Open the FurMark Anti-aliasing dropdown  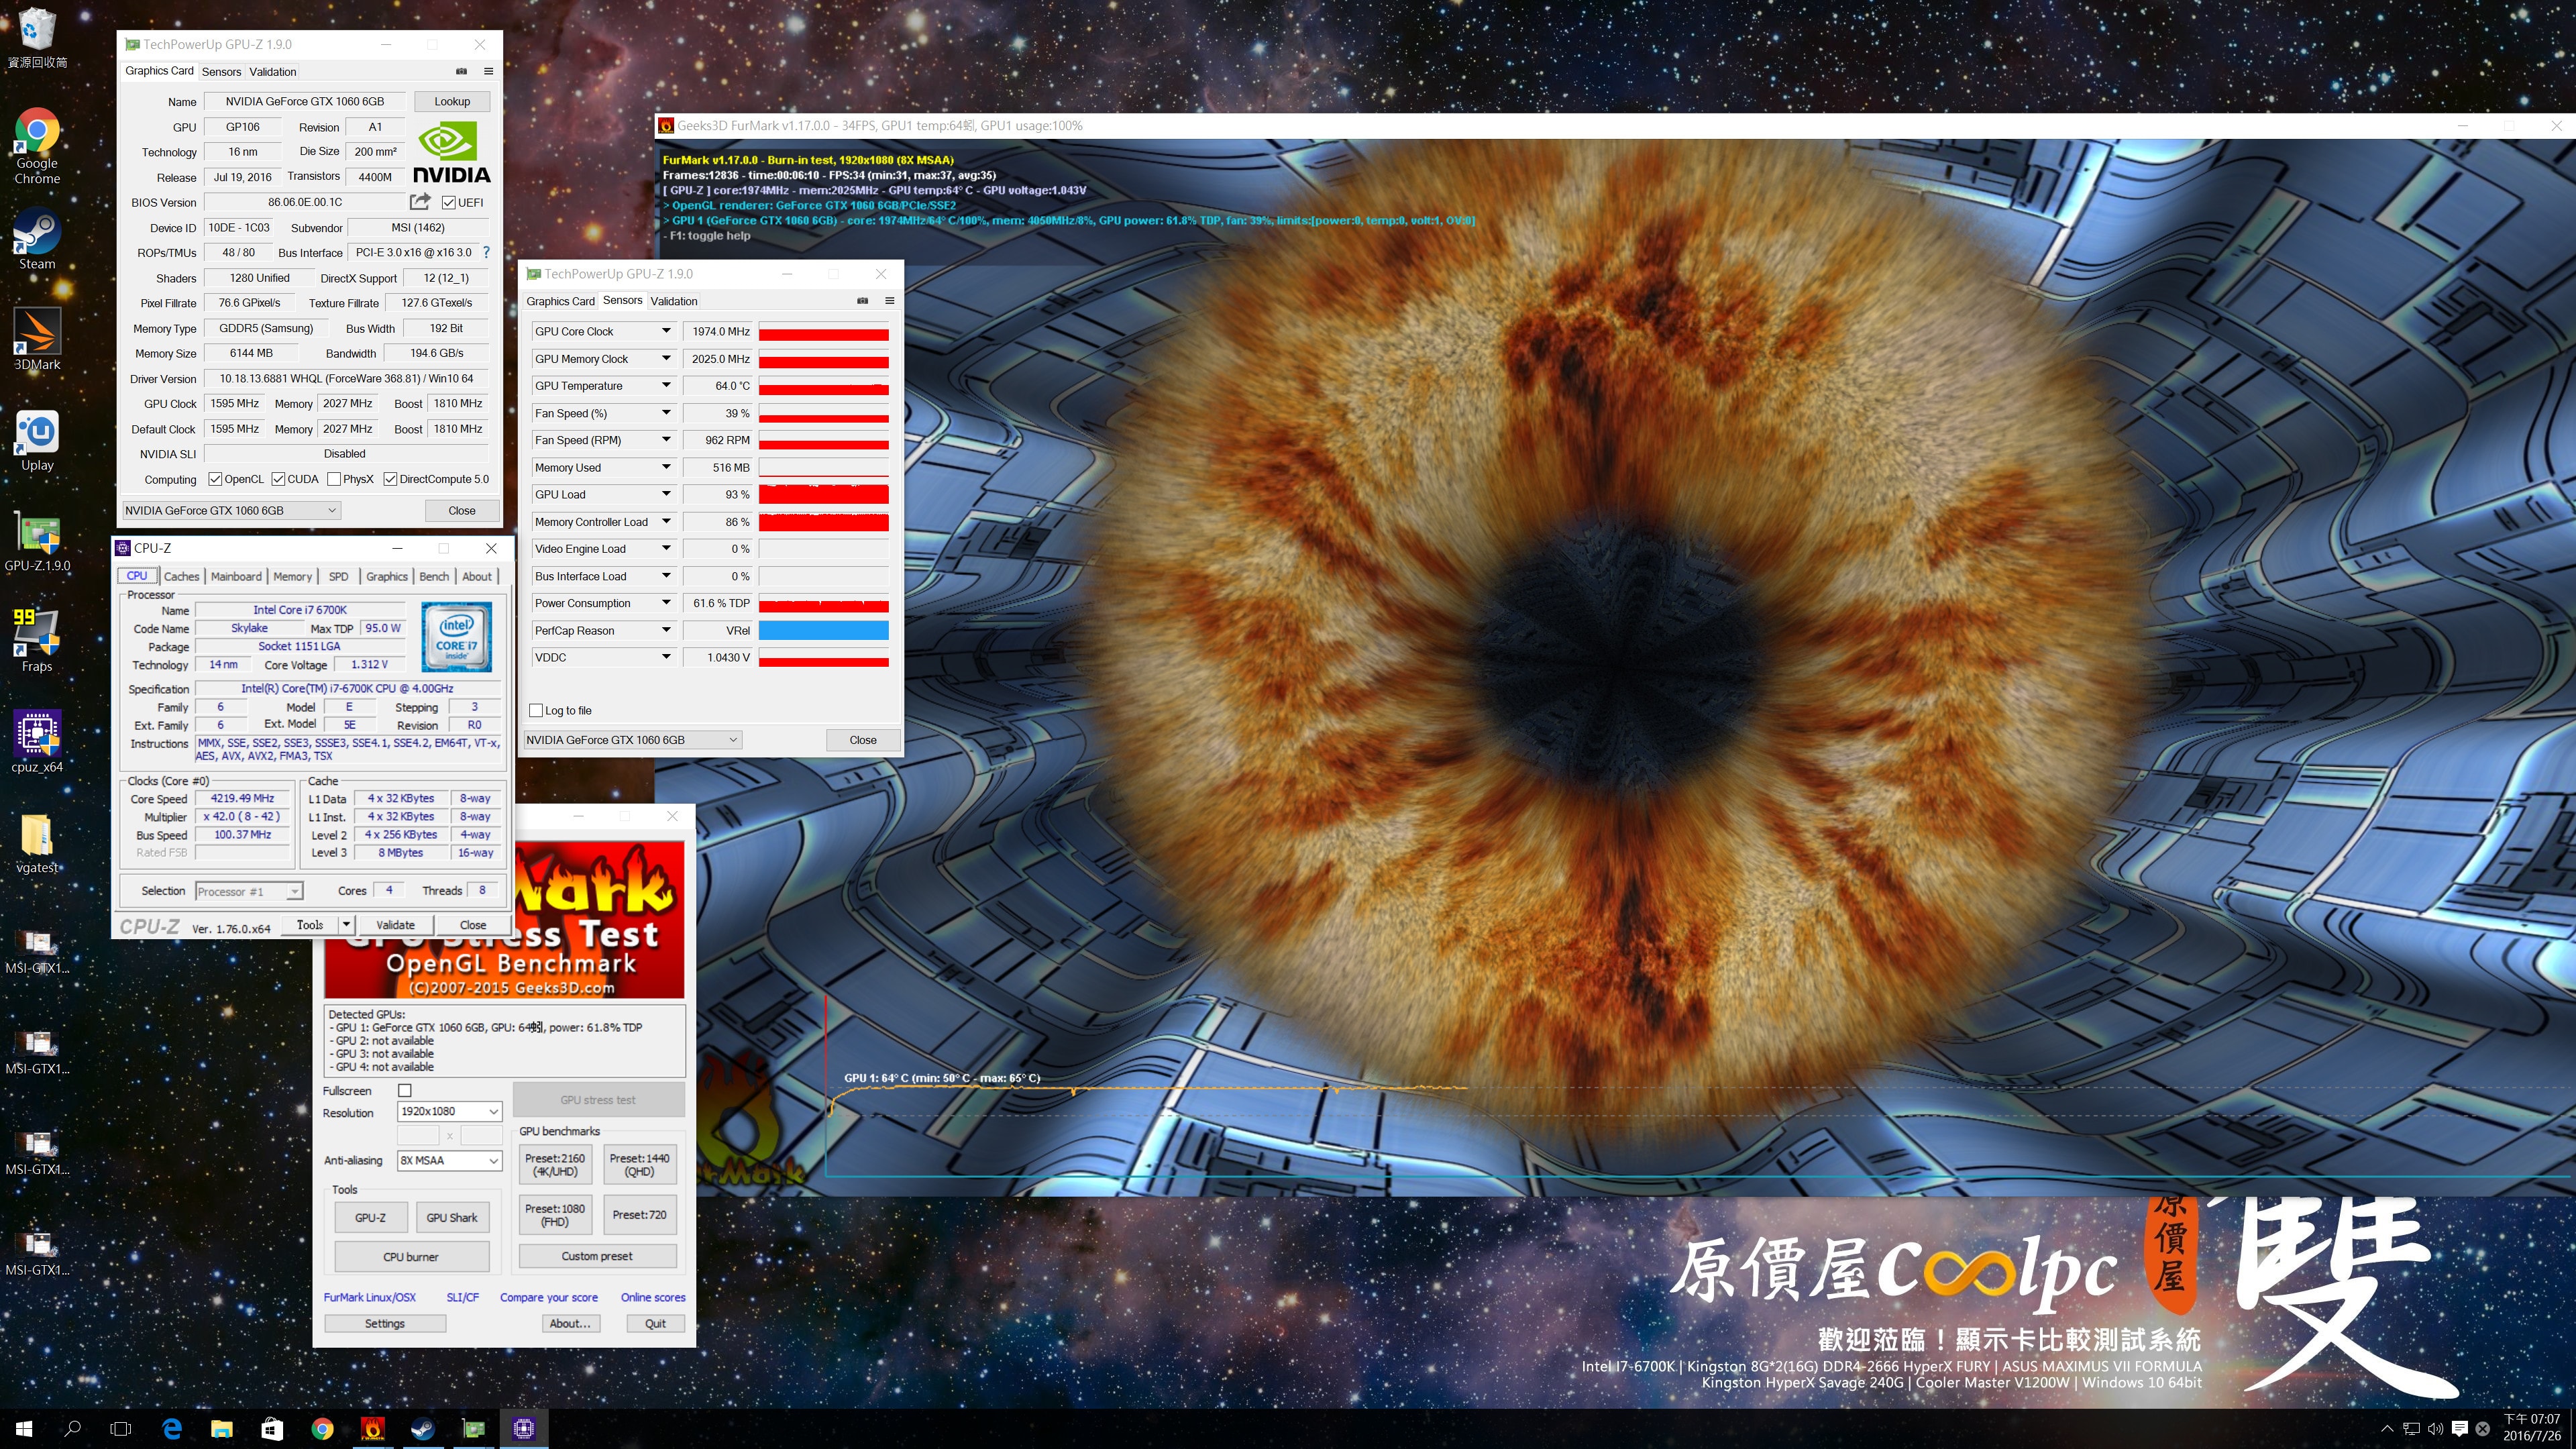449,1160
